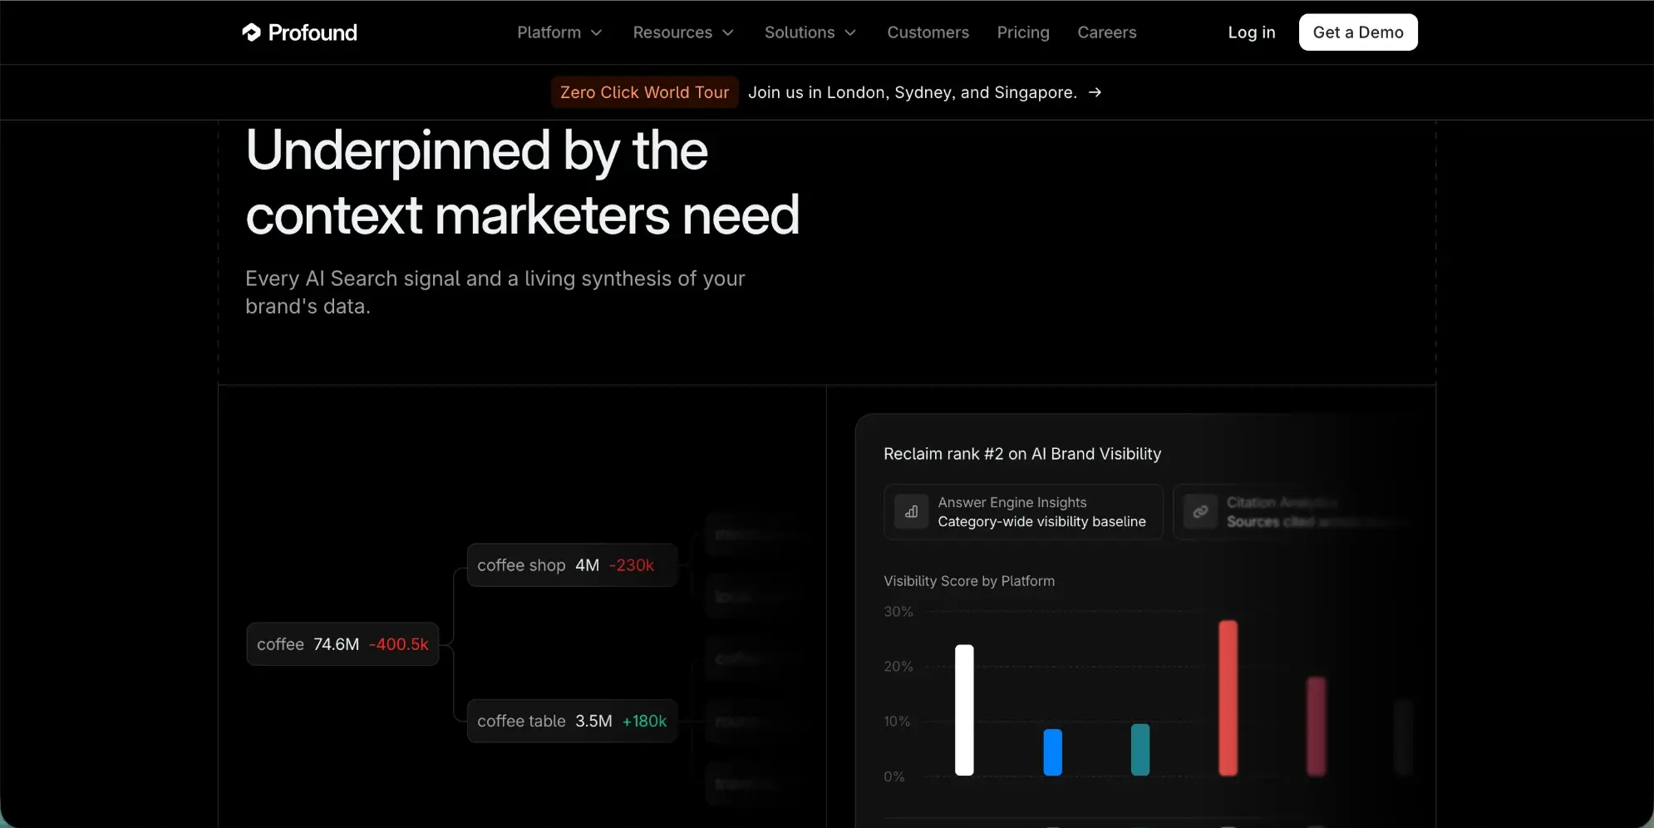Open the Solutions dropdown

click(810, 32)
